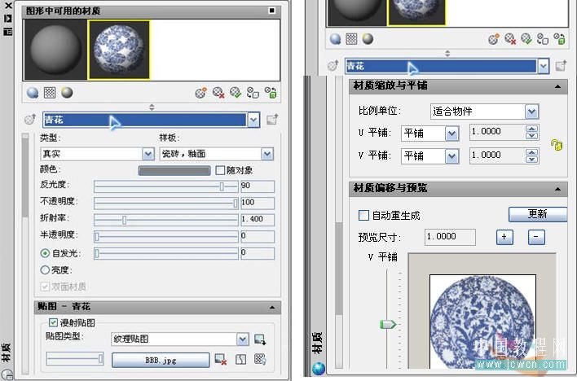This screenshot has width=577, height=381.
Task: Click the 不透明度 slider track
Action: (x=166, y=203)
